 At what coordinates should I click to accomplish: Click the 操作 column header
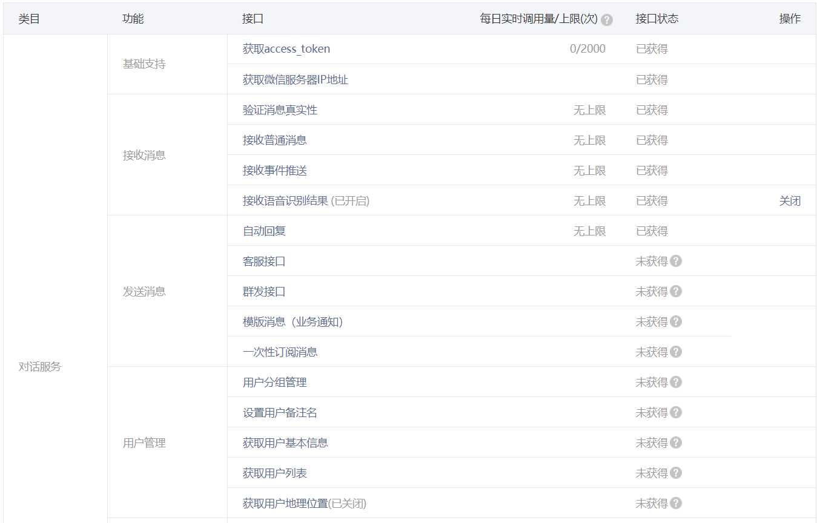click(x=790, y=18)
